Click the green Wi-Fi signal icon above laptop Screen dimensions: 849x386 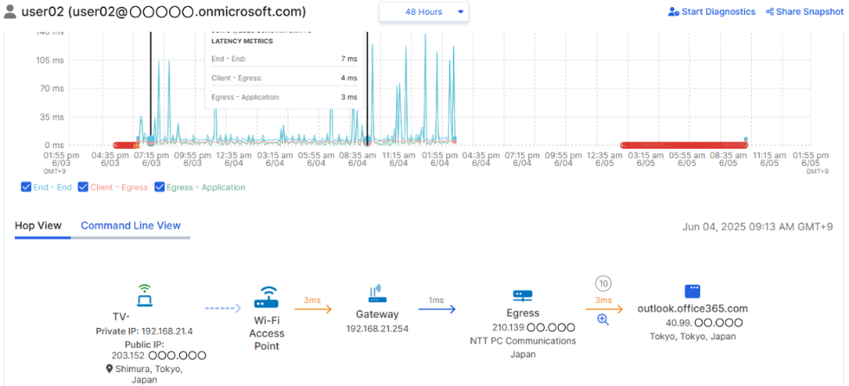tap(144, 289)
